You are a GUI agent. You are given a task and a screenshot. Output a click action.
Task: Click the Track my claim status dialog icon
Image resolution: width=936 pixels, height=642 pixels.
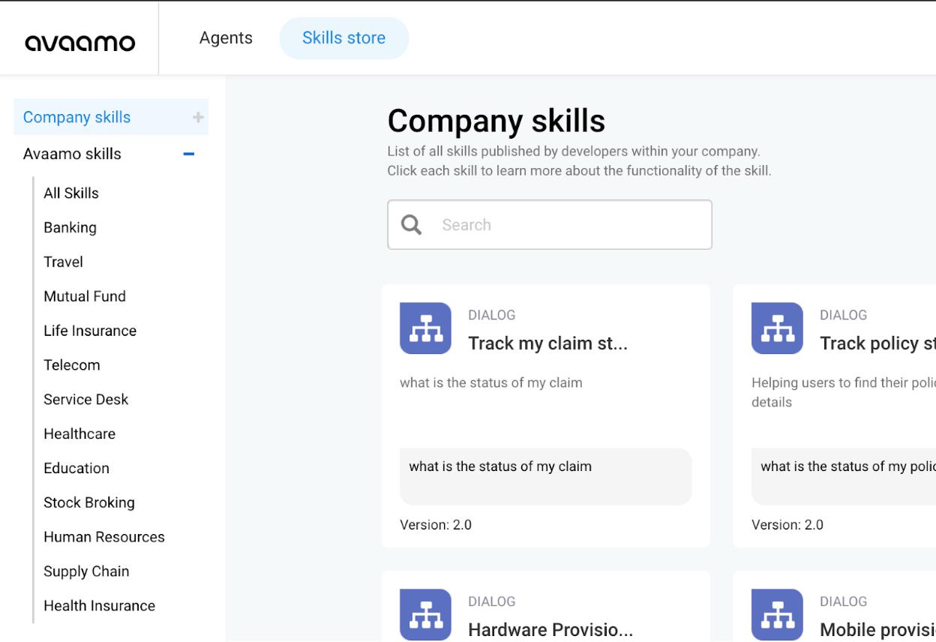coord(425,328)
